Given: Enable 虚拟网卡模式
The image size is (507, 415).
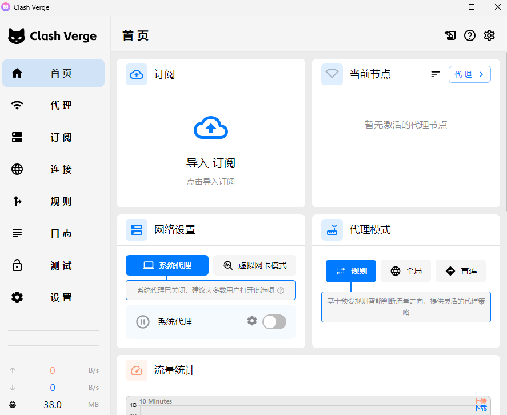Looking at the screenshot, I should coord(254,265).
